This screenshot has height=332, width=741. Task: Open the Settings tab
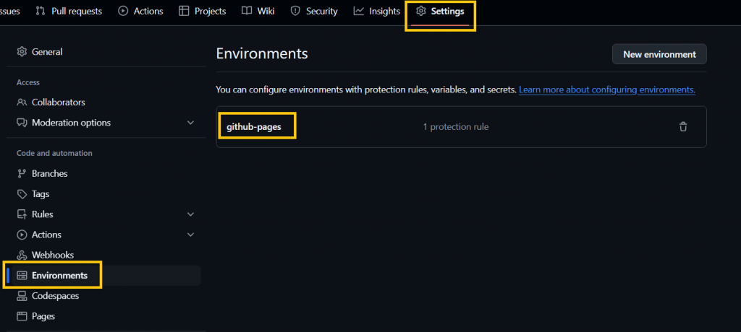(440, 12)
